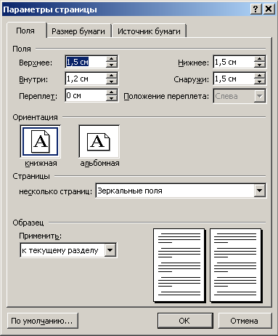The height and width of the screenshot is (336, 278).
Task: Decrease the Внутри margin value
Action: click(x=112, y=81)
